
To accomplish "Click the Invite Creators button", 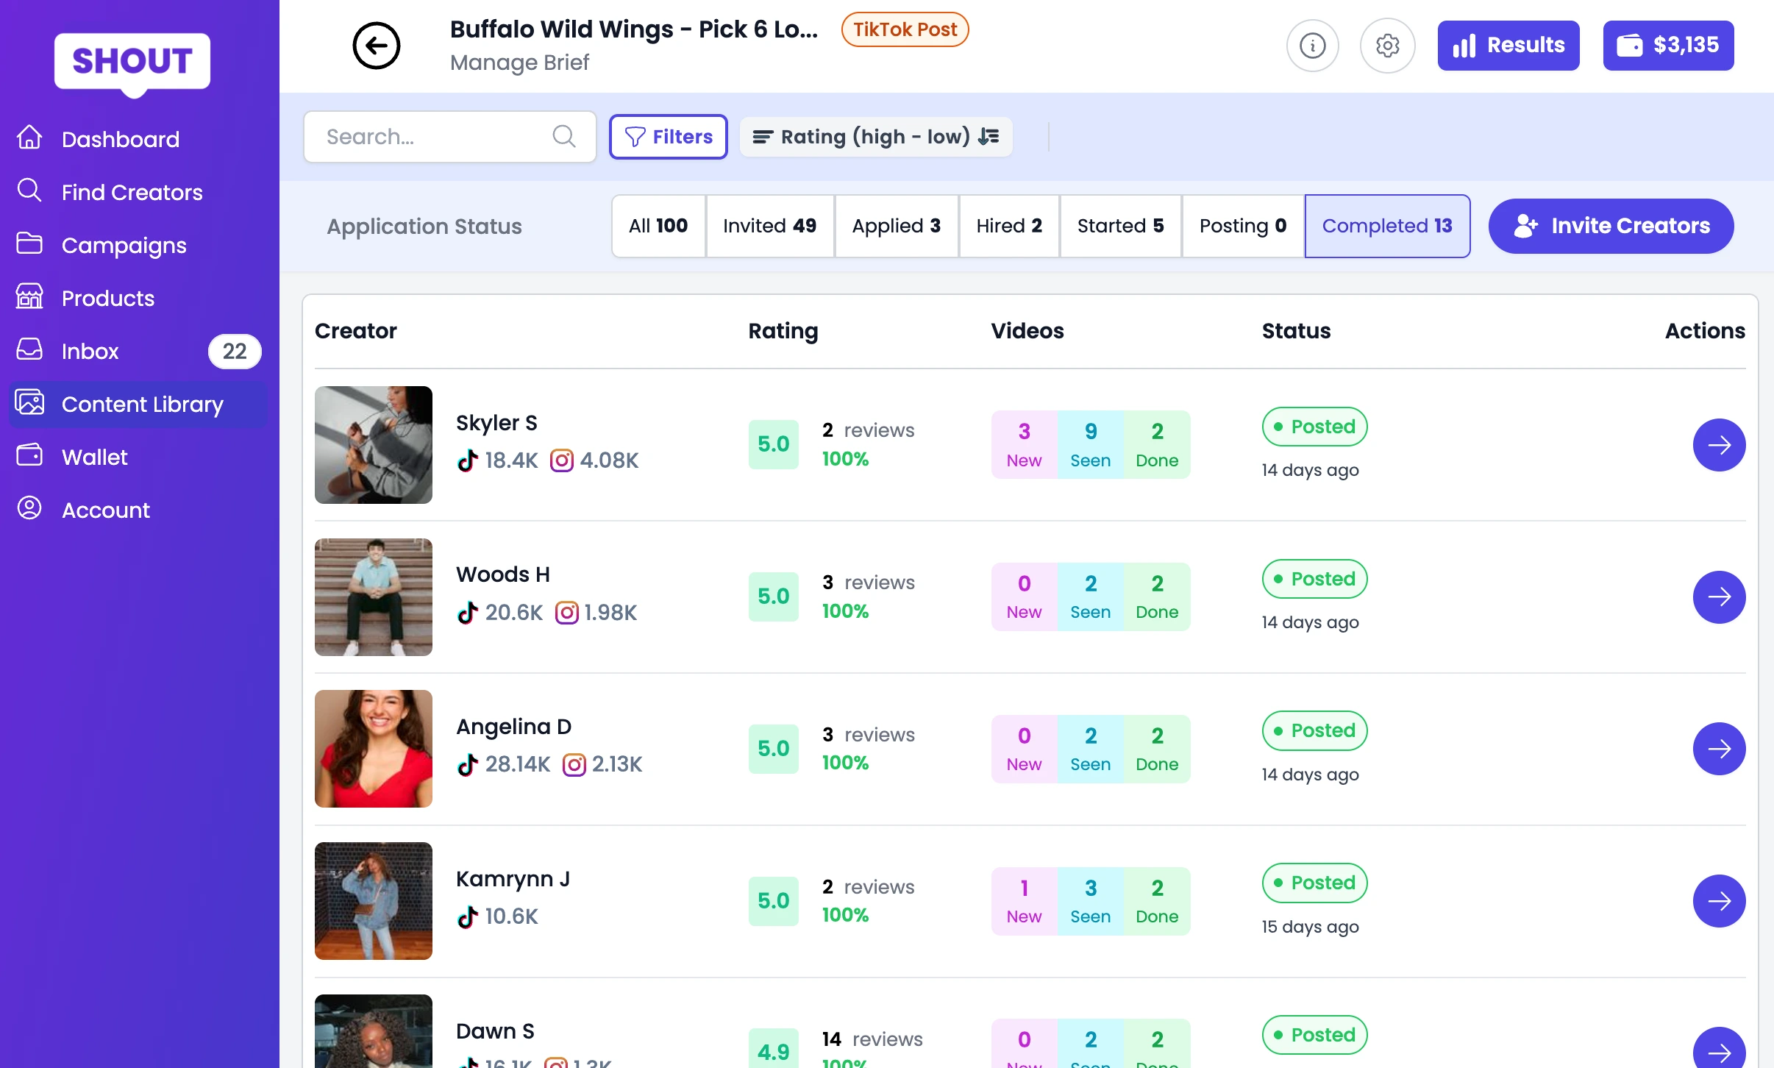I will pos(1610,226).
